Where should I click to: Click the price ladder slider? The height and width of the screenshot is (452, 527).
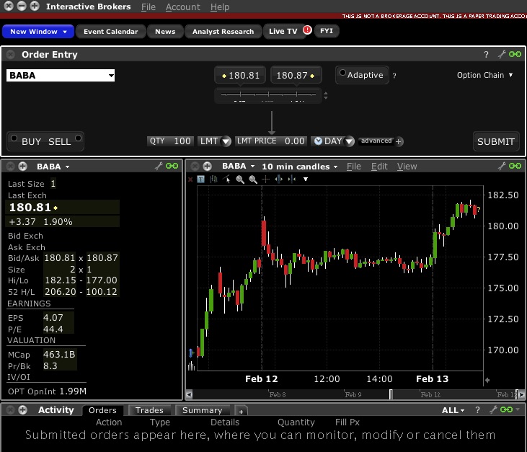tap(268, 95)
